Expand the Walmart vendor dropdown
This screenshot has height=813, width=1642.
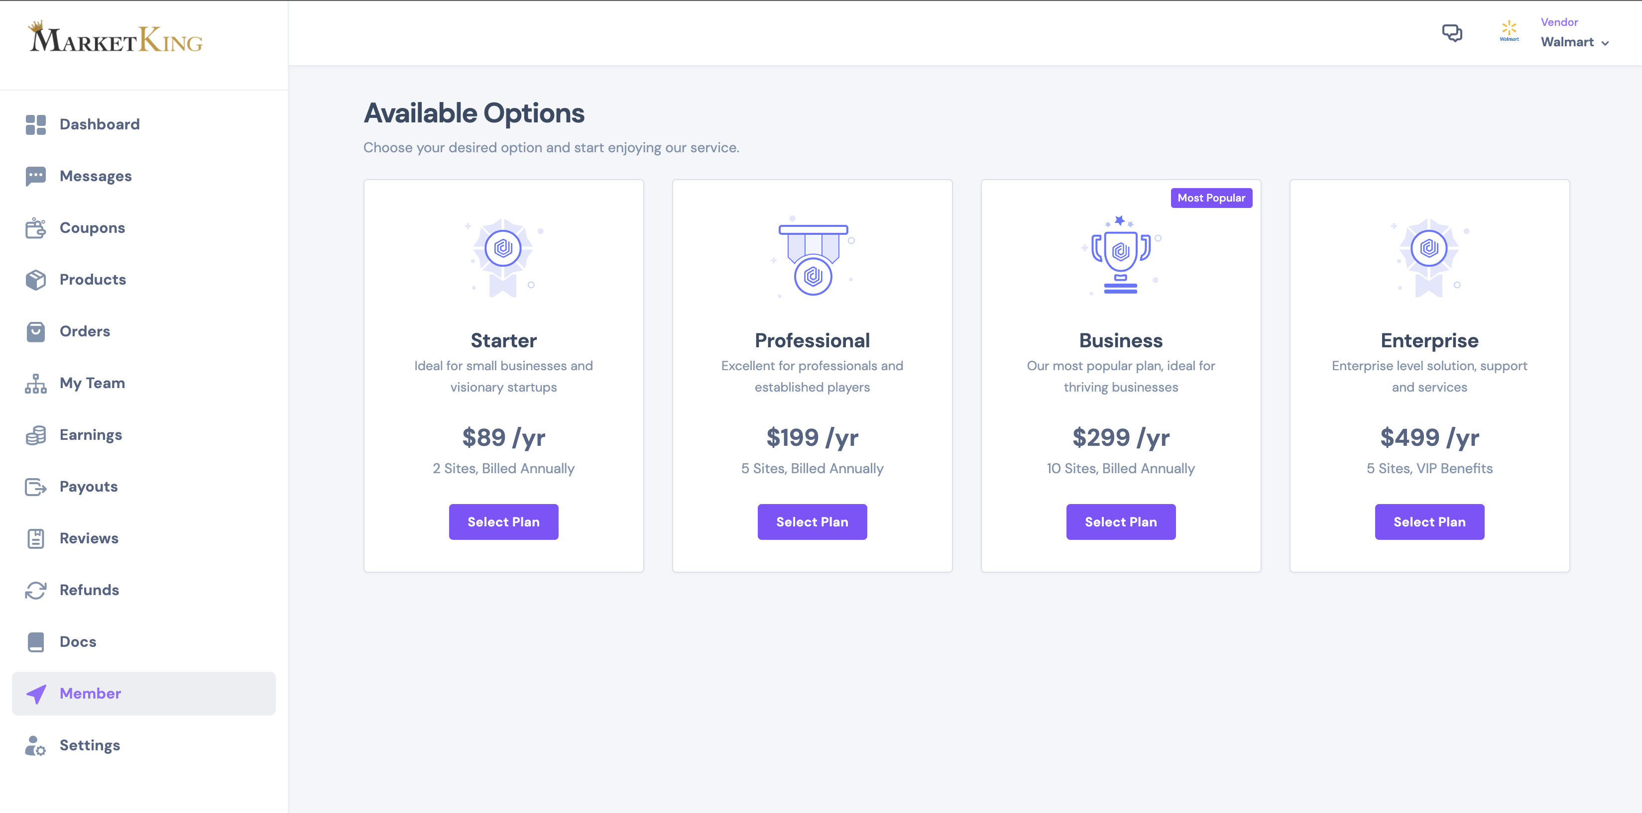click(x=1609, y=43)
